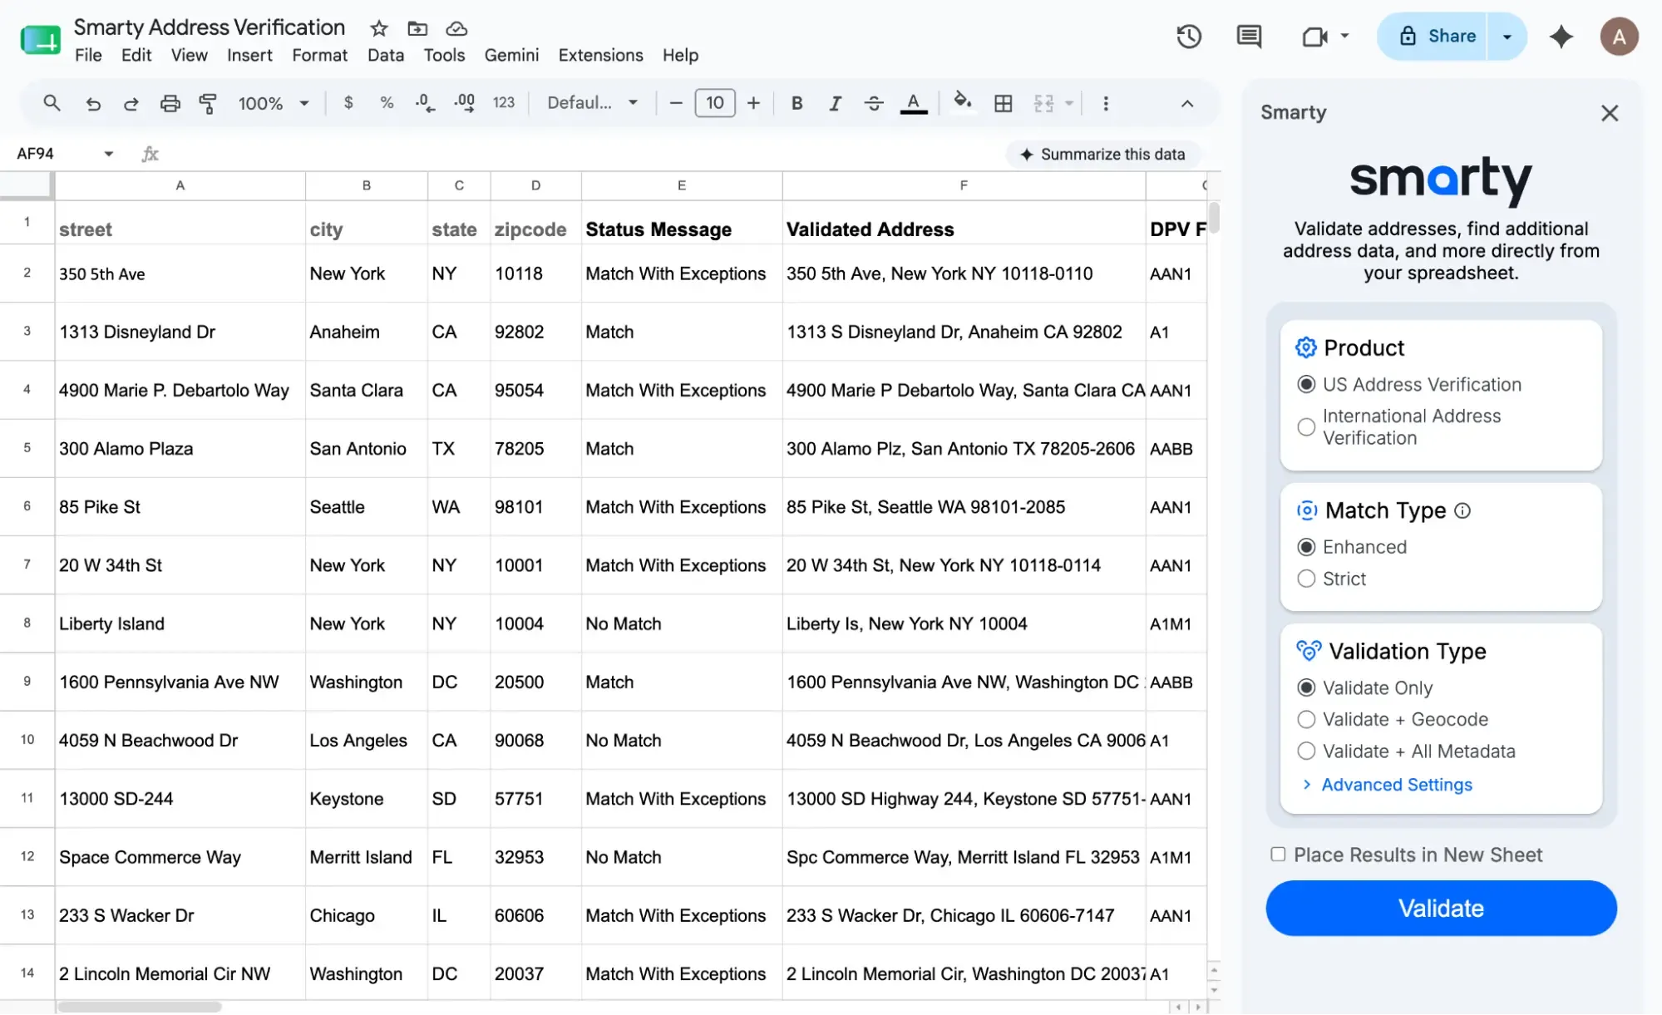Image resolution: width=1662 pixels, height=1015 pixels.
Task: Format as percent
Action: pyautogui.click(x=387, y=103)
